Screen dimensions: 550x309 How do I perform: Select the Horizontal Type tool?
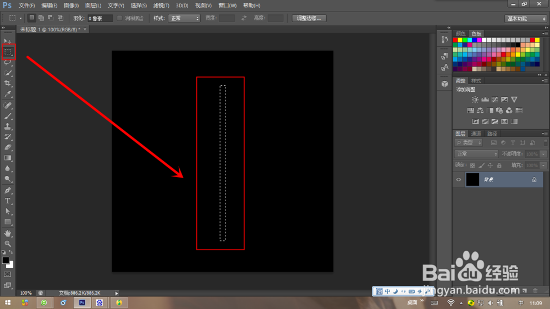click(x=8, y=201)
